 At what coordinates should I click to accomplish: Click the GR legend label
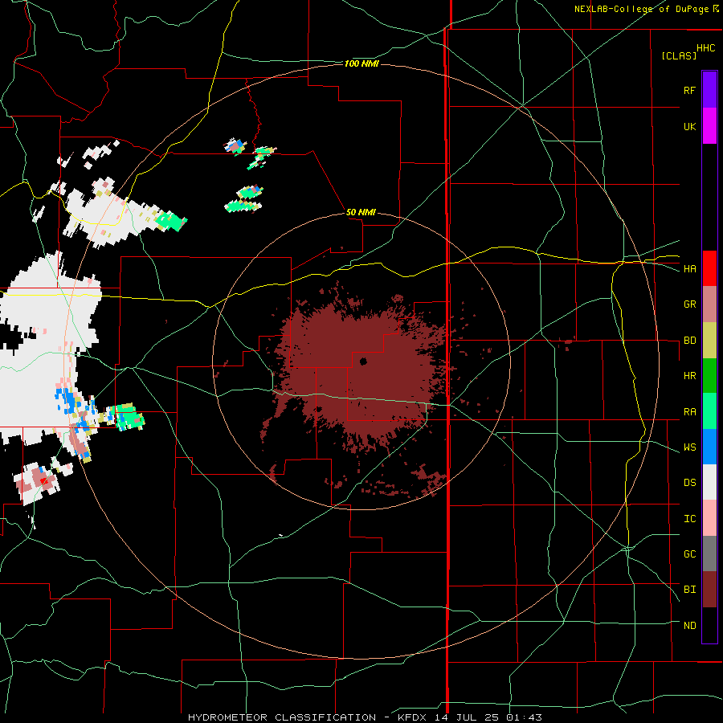pos(689,304)
